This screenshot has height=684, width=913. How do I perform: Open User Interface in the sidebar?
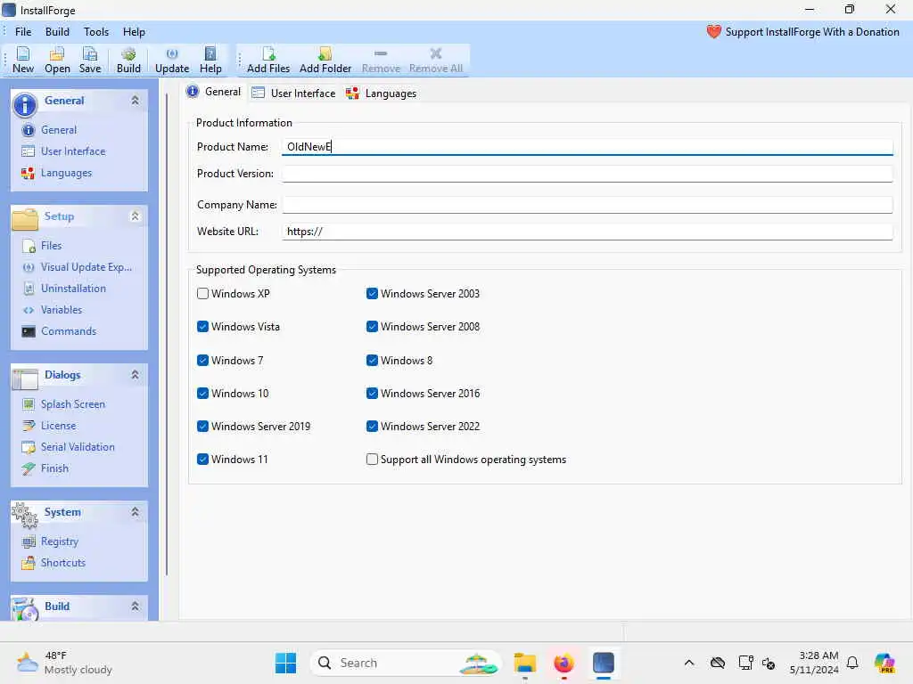pos(73,151)
